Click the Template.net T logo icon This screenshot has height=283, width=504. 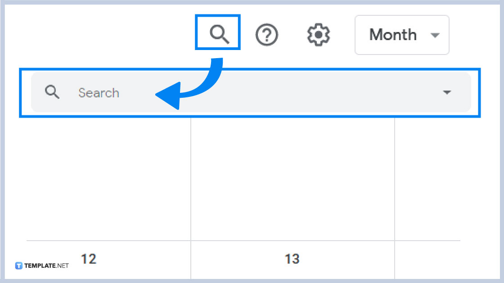click(x=19, y=265)
